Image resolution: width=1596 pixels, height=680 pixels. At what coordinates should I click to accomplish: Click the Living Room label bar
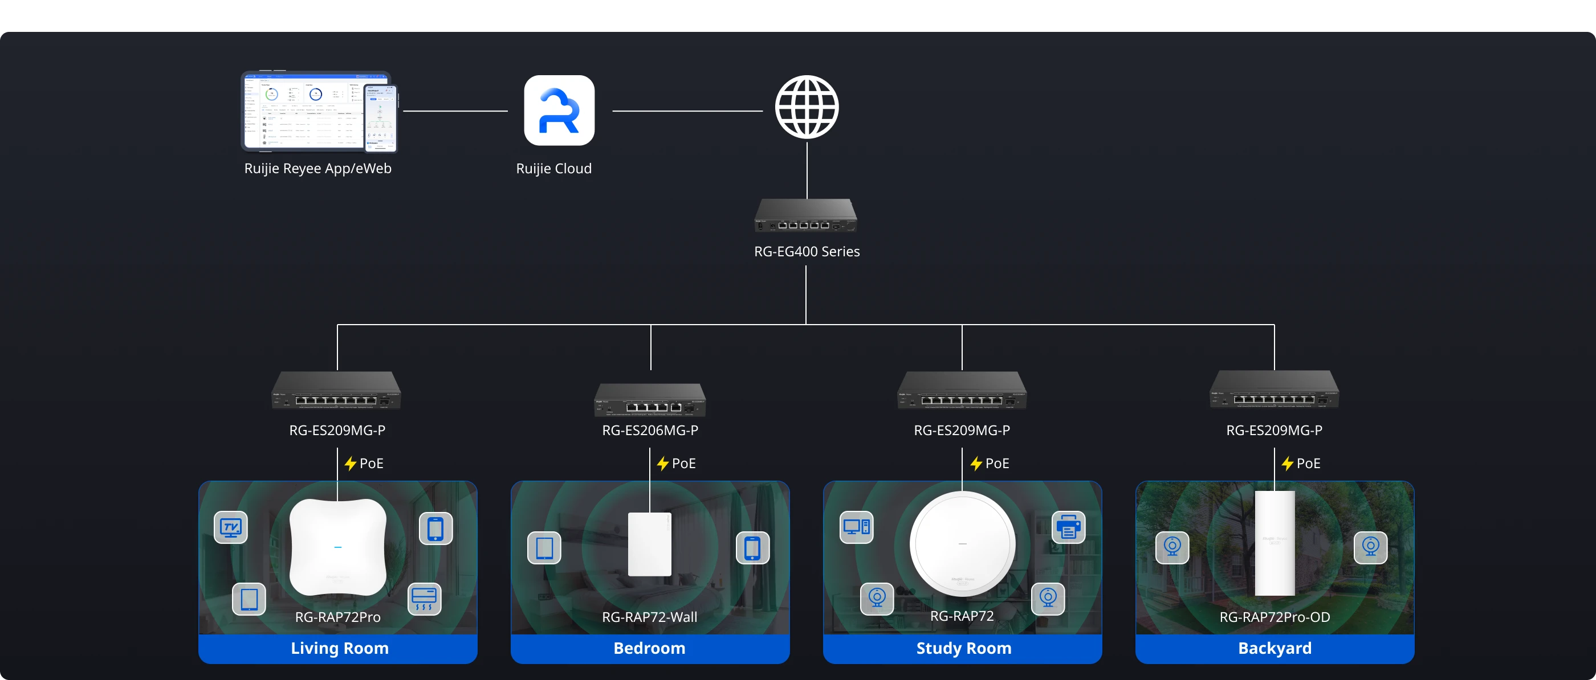point(337,649)
